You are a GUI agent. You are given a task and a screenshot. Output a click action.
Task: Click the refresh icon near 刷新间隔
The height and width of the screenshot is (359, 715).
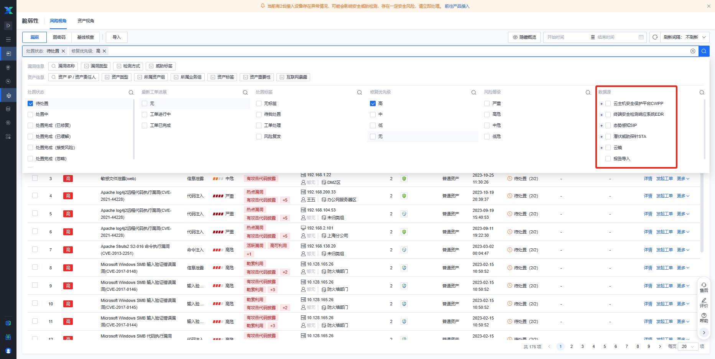pos(655,37)
